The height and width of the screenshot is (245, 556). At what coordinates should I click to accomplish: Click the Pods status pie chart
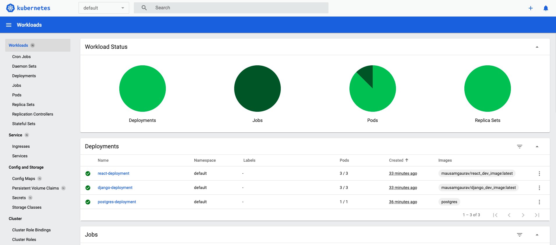(x=372, y=89)
